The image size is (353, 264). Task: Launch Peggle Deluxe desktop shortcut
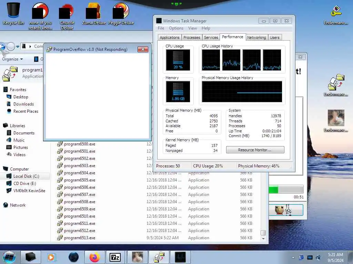pyautogui.click(x=121, y=13)
